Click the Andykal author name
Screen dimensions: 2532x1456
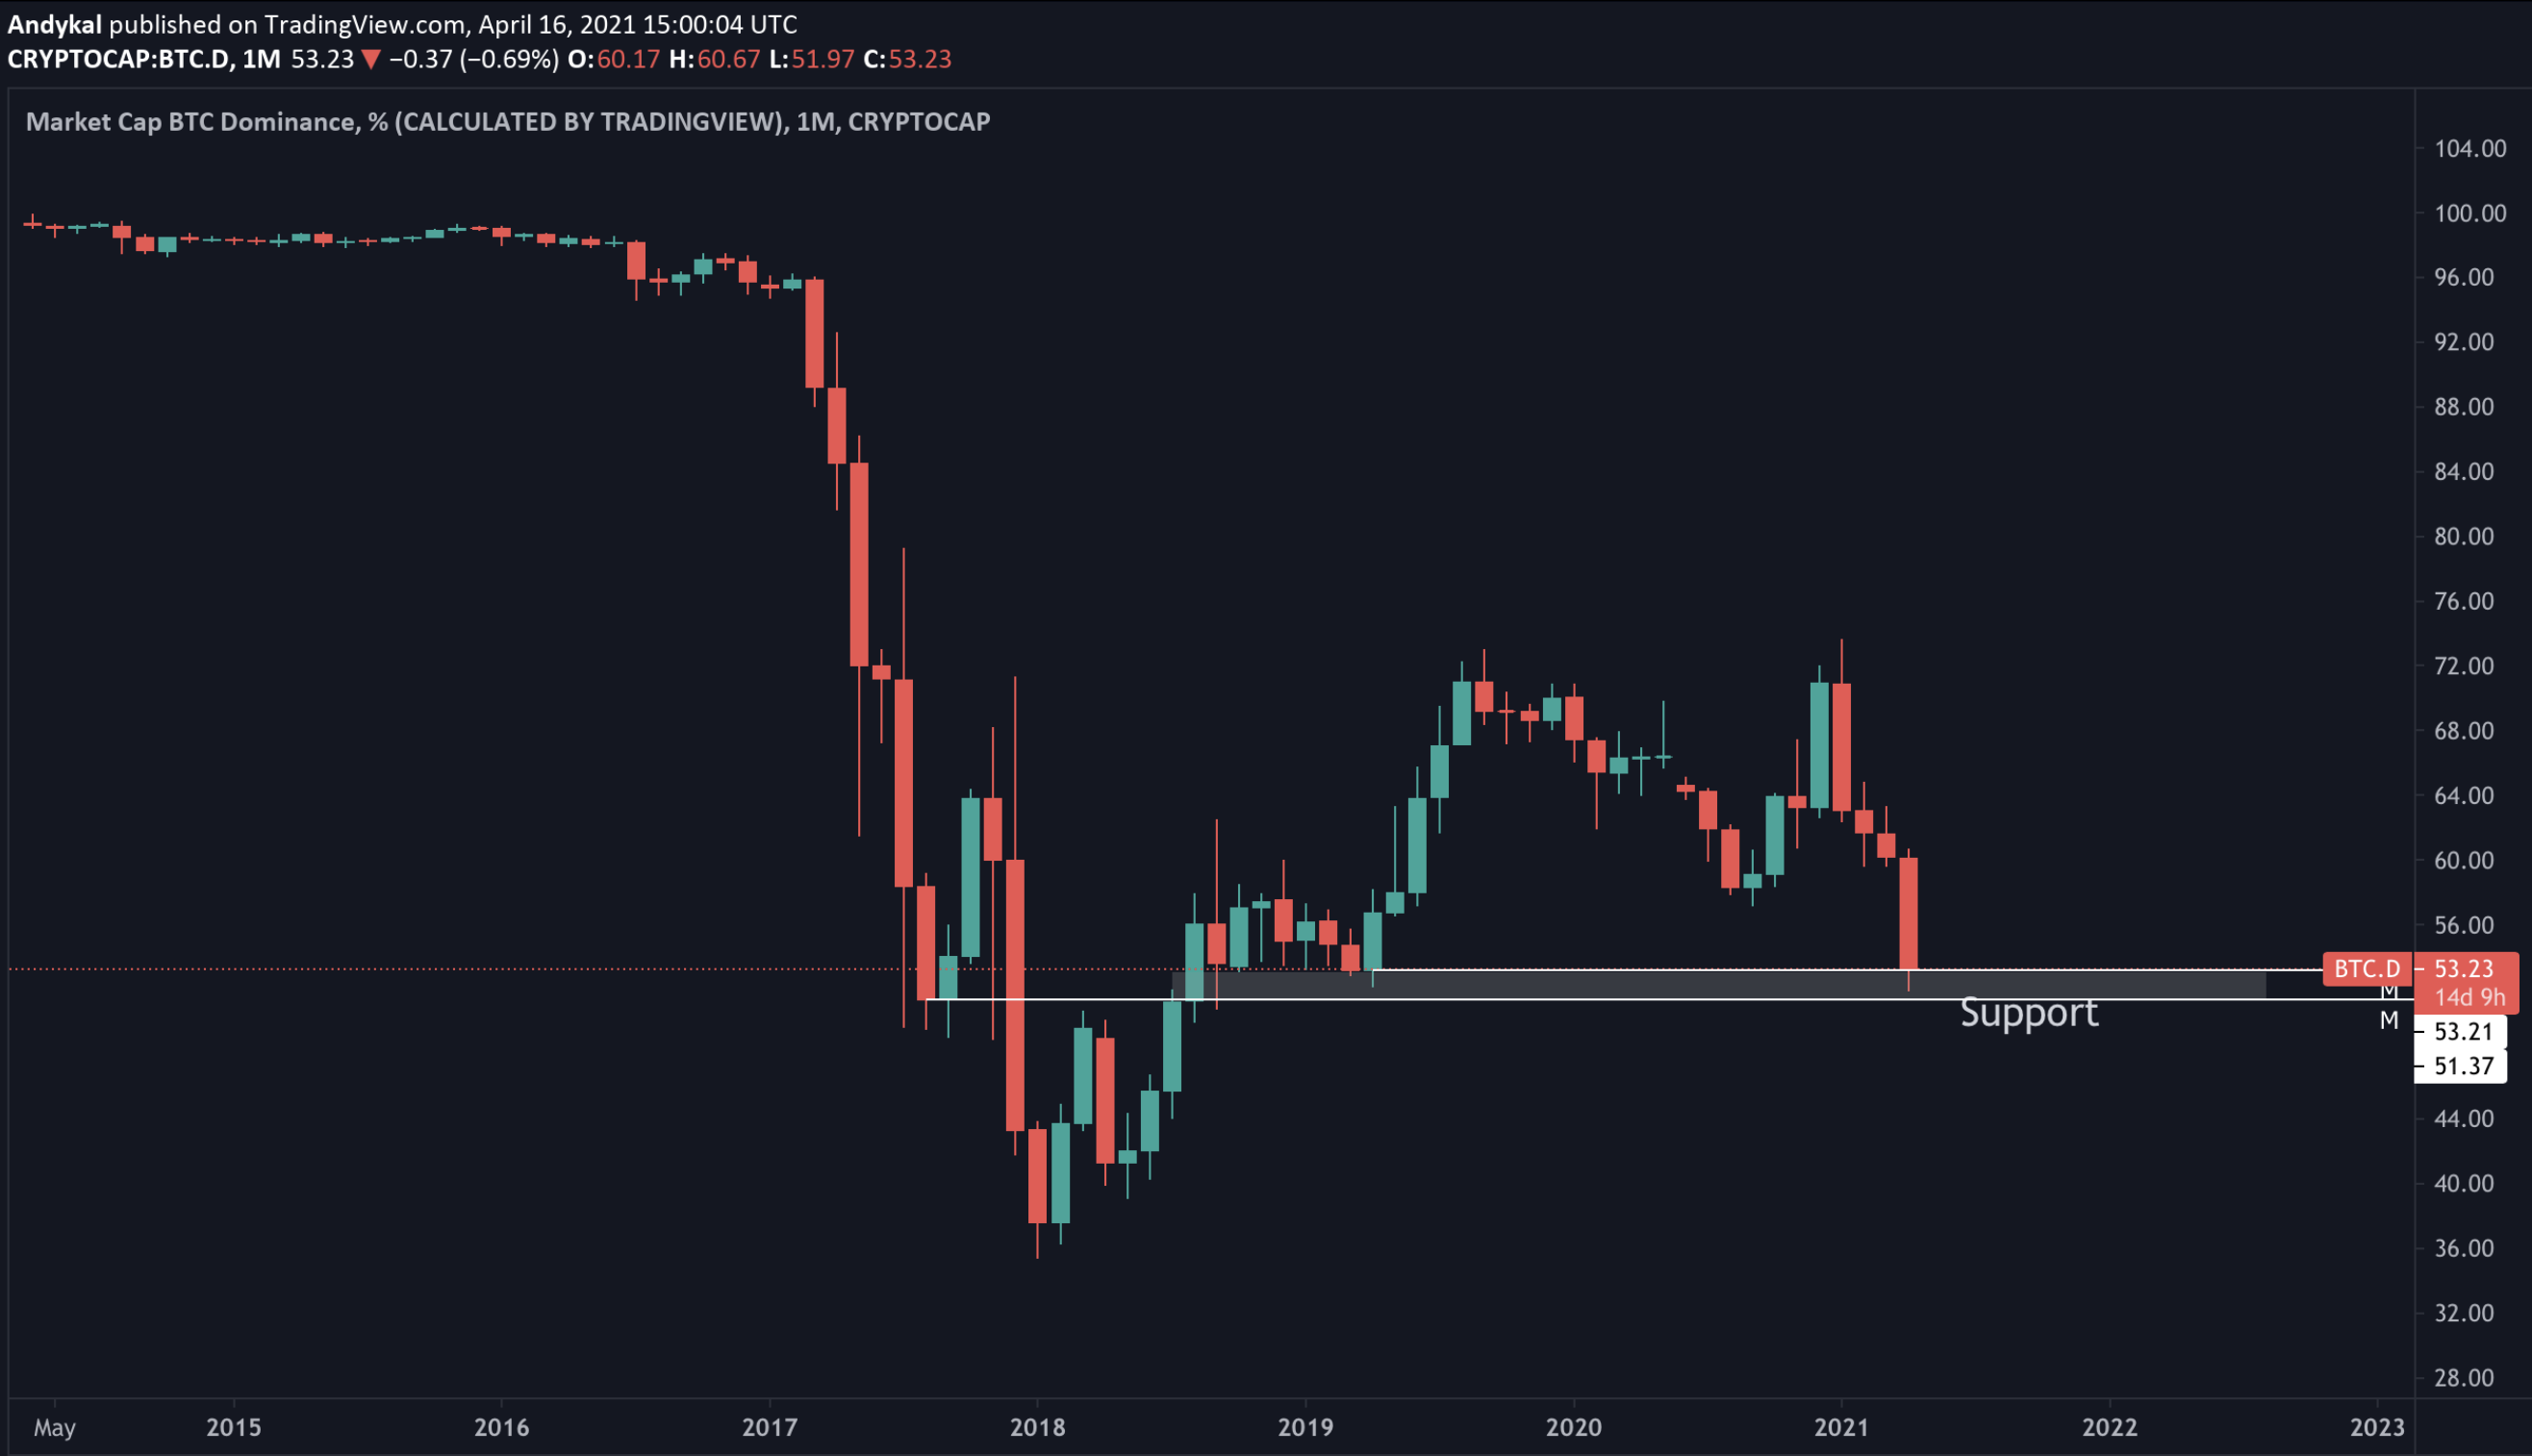[x=54, y=24]
